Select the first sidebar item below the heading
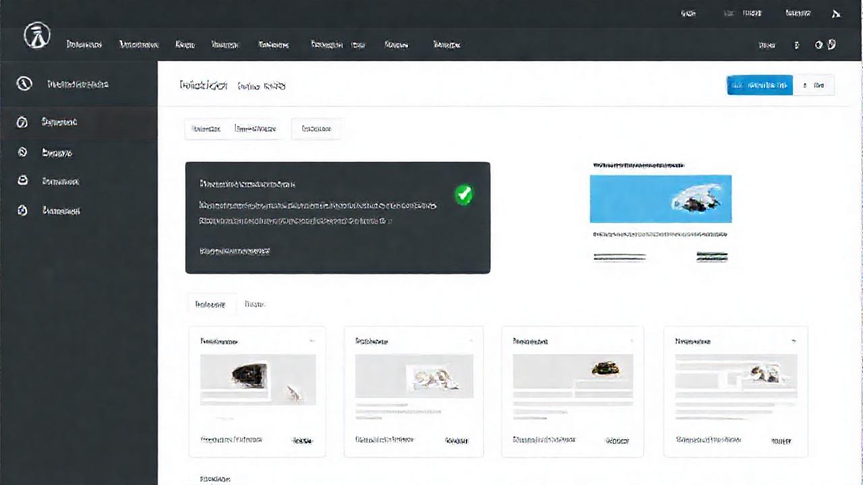Image resolution: width=863 pixels, height=485 pixels. pyautogui.click(x=79, y=122)
